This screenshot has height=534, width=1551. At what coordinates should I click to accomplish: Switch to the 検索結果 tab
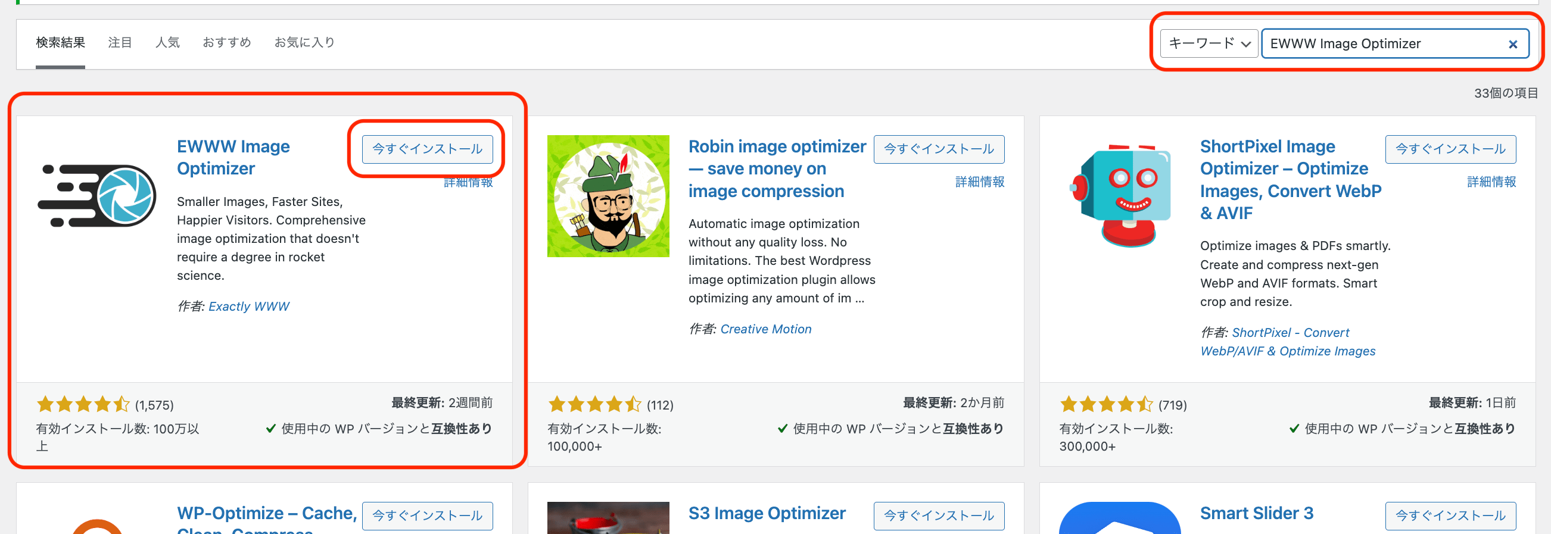[x=60, y=42]
